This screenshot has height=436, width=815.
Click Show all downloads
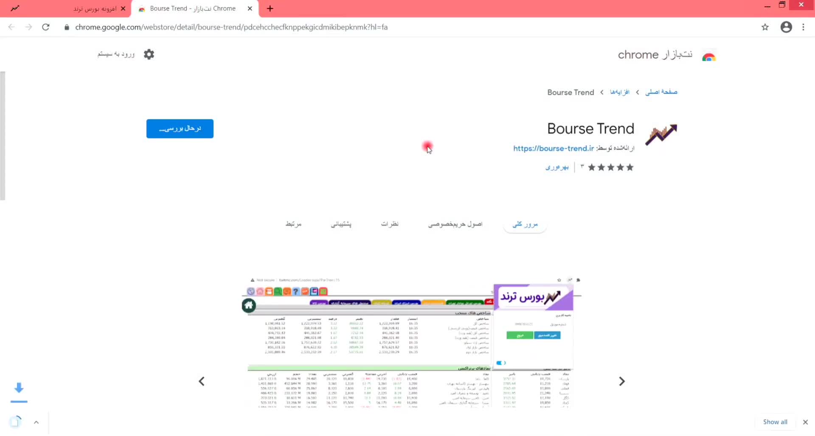[x=775, y=422]
